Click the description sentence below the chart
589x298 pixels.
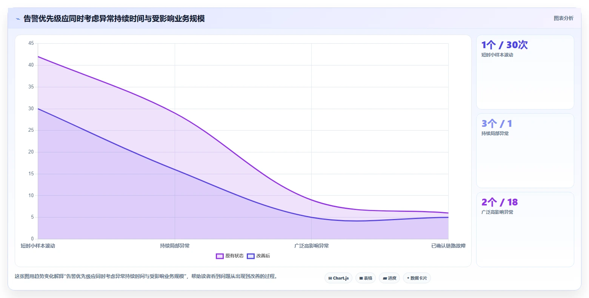(147, 276)
